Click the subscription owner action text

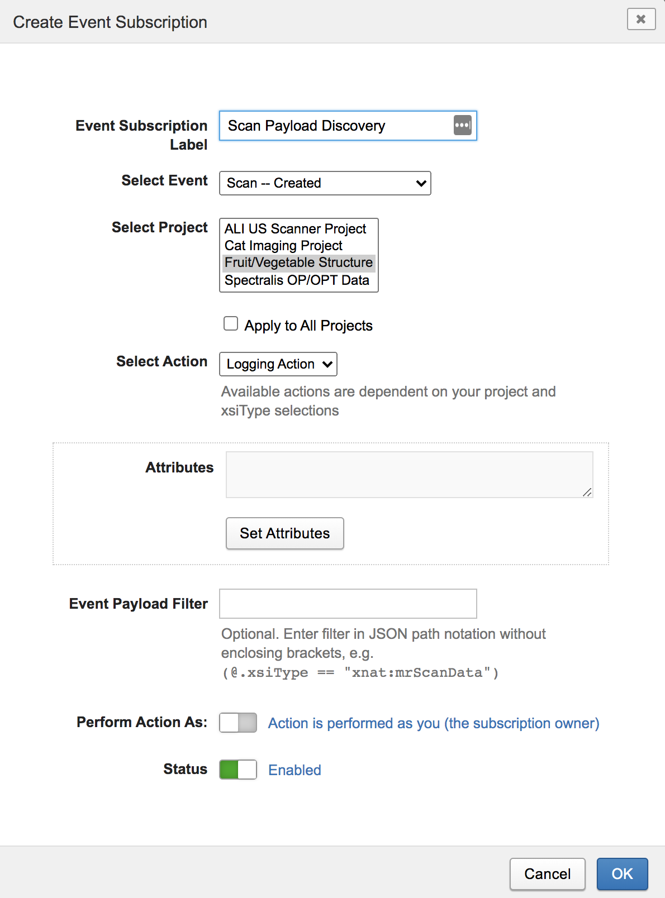433,723
